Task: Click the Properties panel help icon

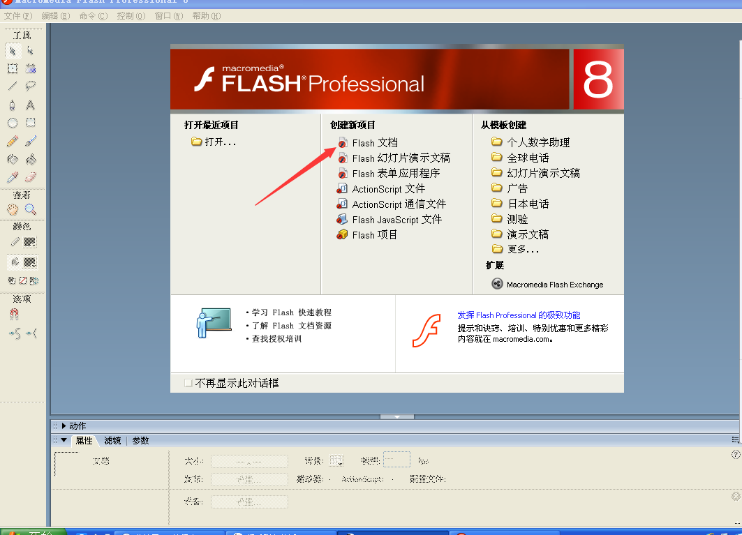Action: tap(735, 455)
